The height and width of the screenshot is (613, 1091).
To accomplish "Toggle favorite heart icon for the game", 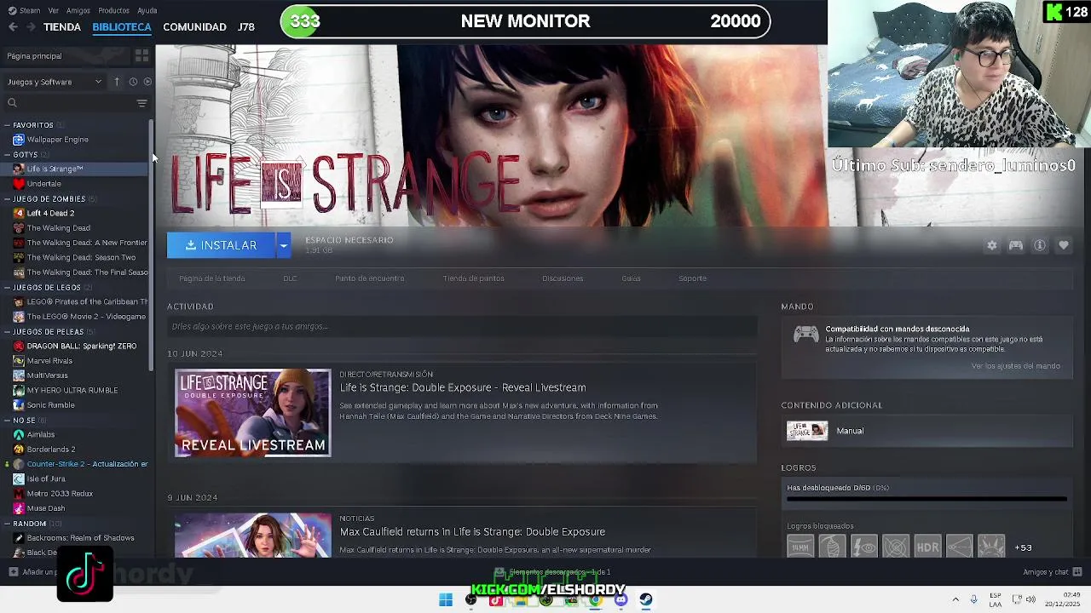I will coord(1064,245).
